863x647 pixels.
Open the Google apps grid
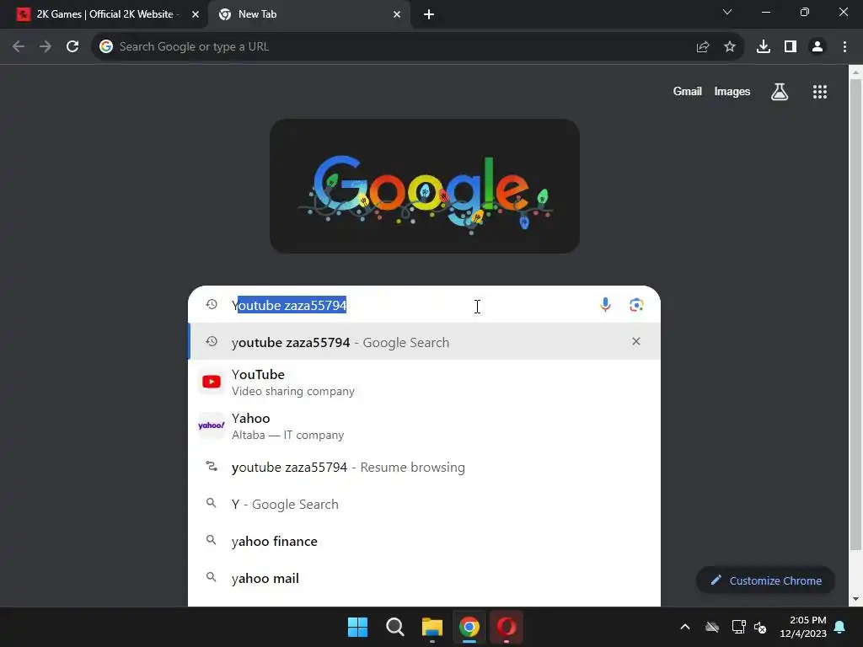[x=820, y=92]
